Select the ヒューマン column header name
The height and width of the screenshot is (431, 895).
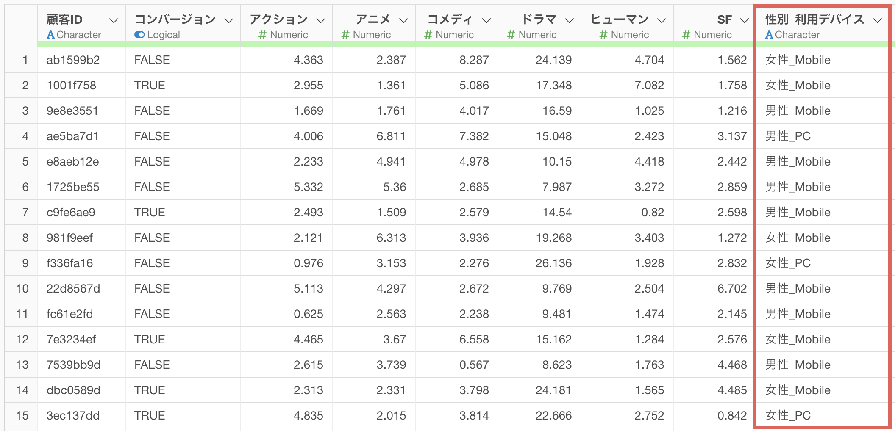coord(620,19)
